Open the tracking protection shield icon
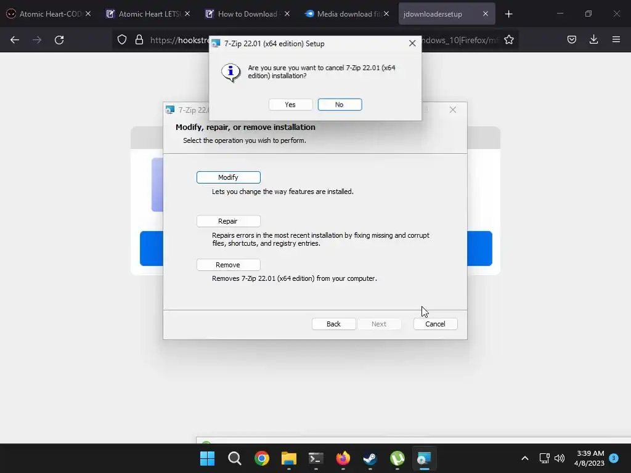The width and height of the screenshot is (631, 473). pyautogui.click(x=122, y=39)
